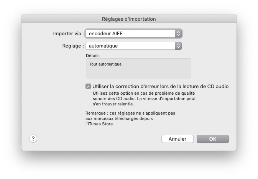Confirm settings with the OK button

coord(213,139)
